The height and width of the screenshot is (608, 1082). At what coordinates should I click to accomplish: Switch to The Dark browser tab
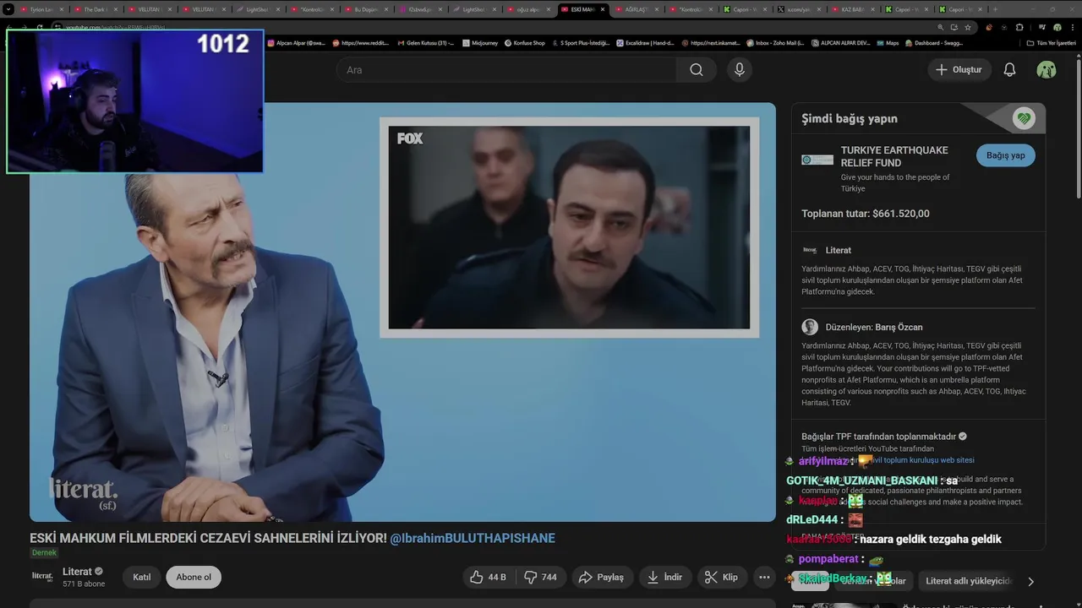coord(96,9)
